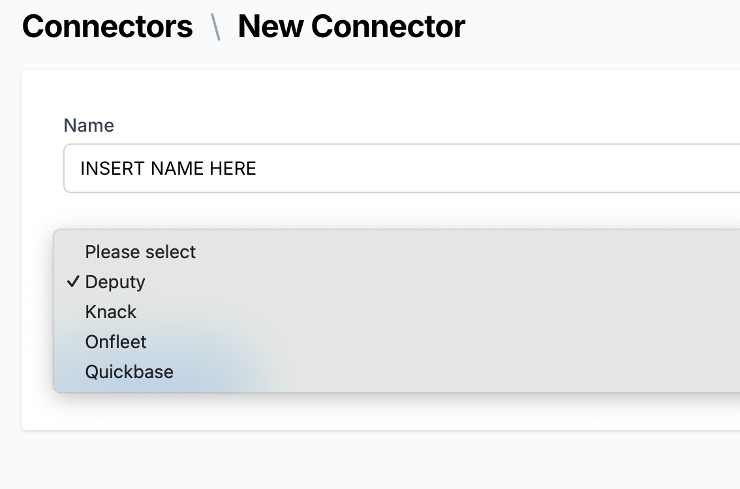Focus the Name input field

click(x=402, y=168)
